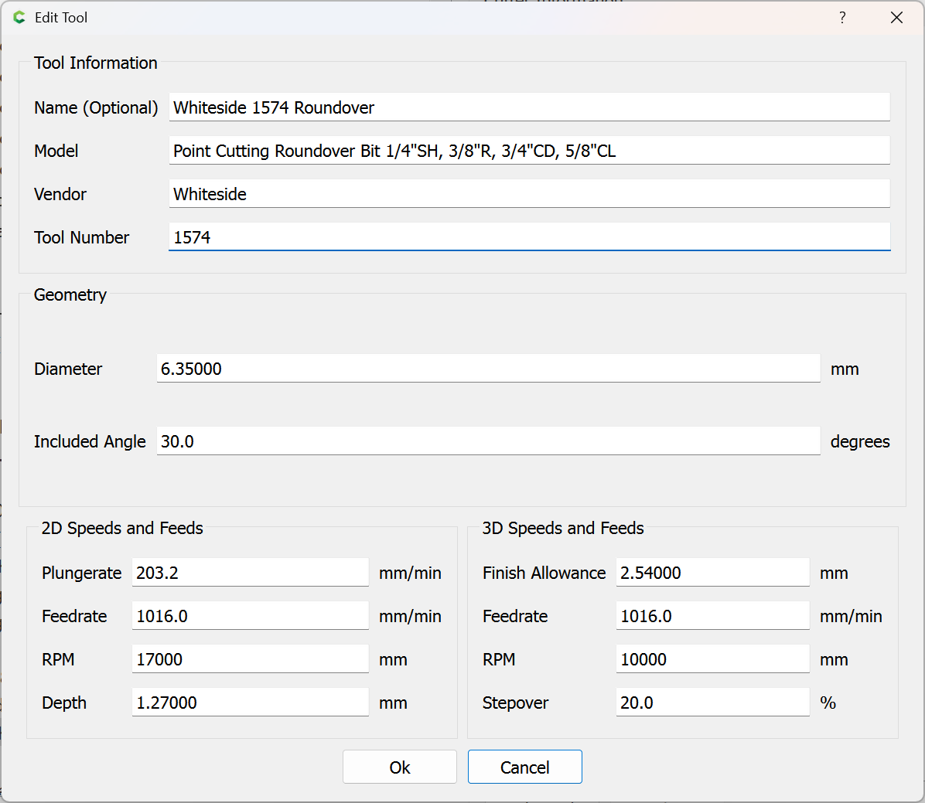The height and width of the screenshot is (803, 925).
Task: Click the question mark help button
Action: pyautogui.click(x=842, y=18)
